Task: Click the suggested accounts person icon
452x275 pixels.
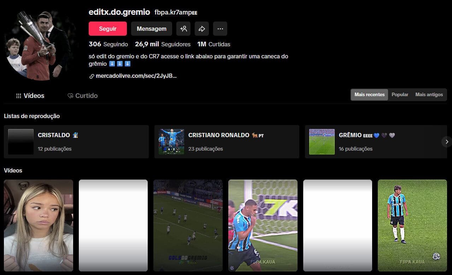Action: click(183, 29)
